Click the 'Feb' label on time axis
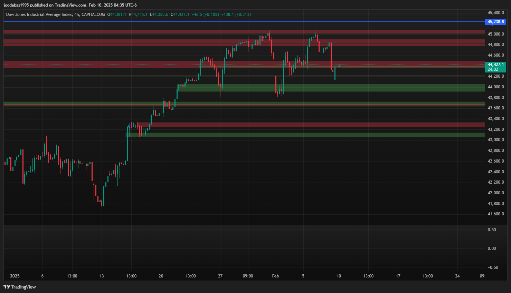Image resolution: width=511 pixels, height=293 pixels. 275,276
